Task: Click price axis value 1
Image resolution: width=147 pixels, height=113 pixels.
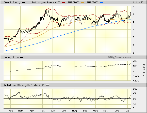Action: click(134, 53)
